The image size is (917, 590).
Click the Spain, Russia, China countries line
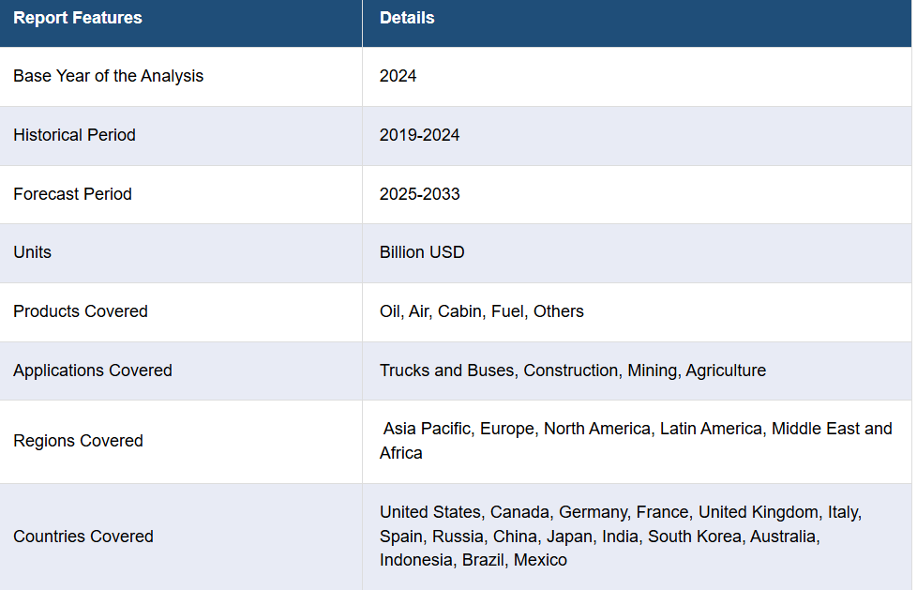click(x=599, y=537)
